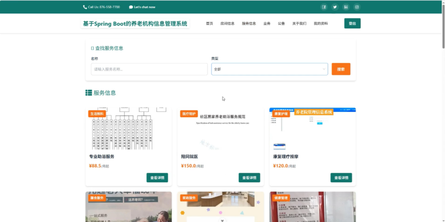
Task: Open the 专业助浴服务 card image
Action: (129, 129)
